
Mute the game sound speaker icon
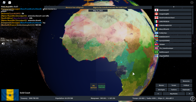pyautogui.click(x=3, y=43)
